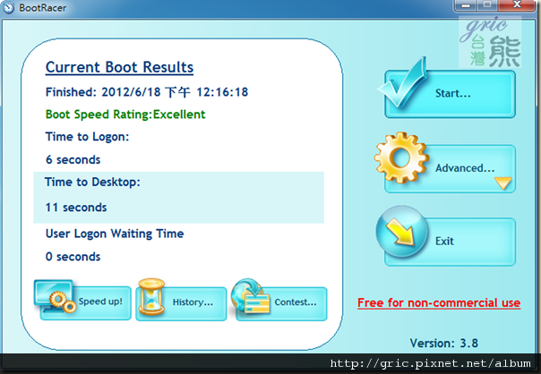The width and height of the screenshot is (541, 374).
Task: Click the globe Contest icon
Action: (x=250, y=296)
